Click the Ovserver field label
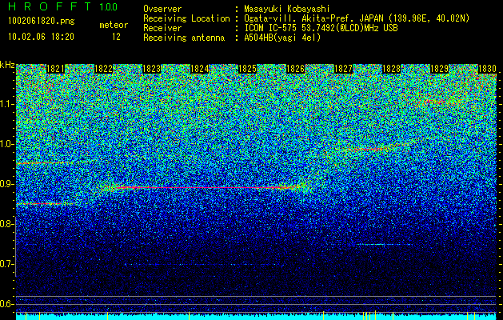The width and height of the screenshot is (503, 320). (x=162, y=9)
